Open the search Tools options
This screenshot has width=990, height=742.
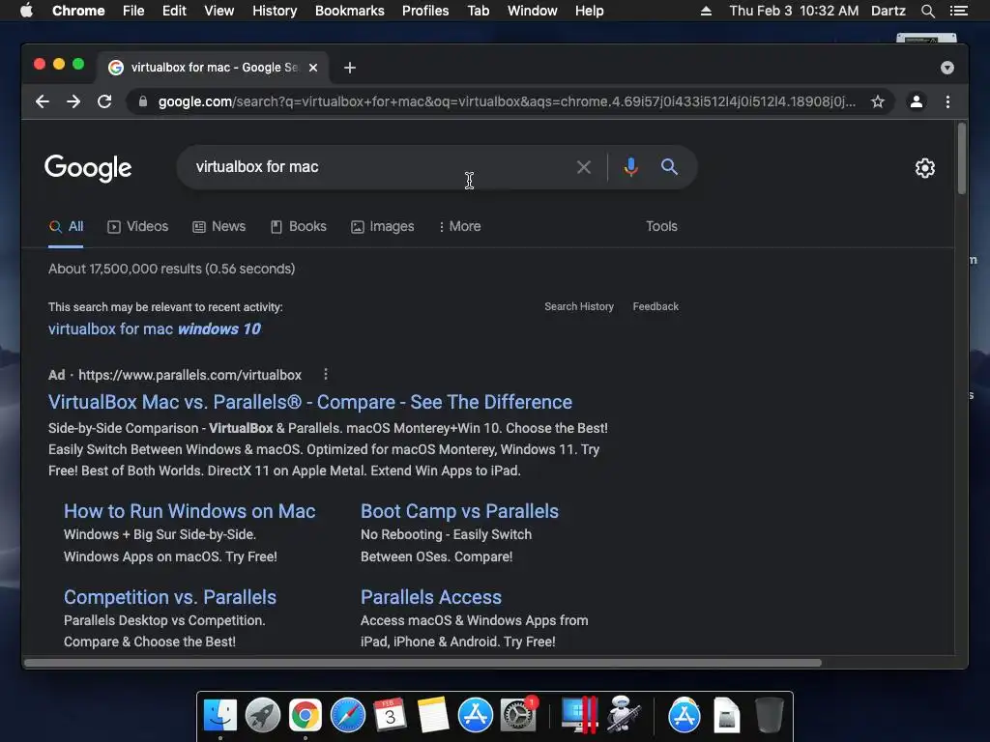click(661, 226)
